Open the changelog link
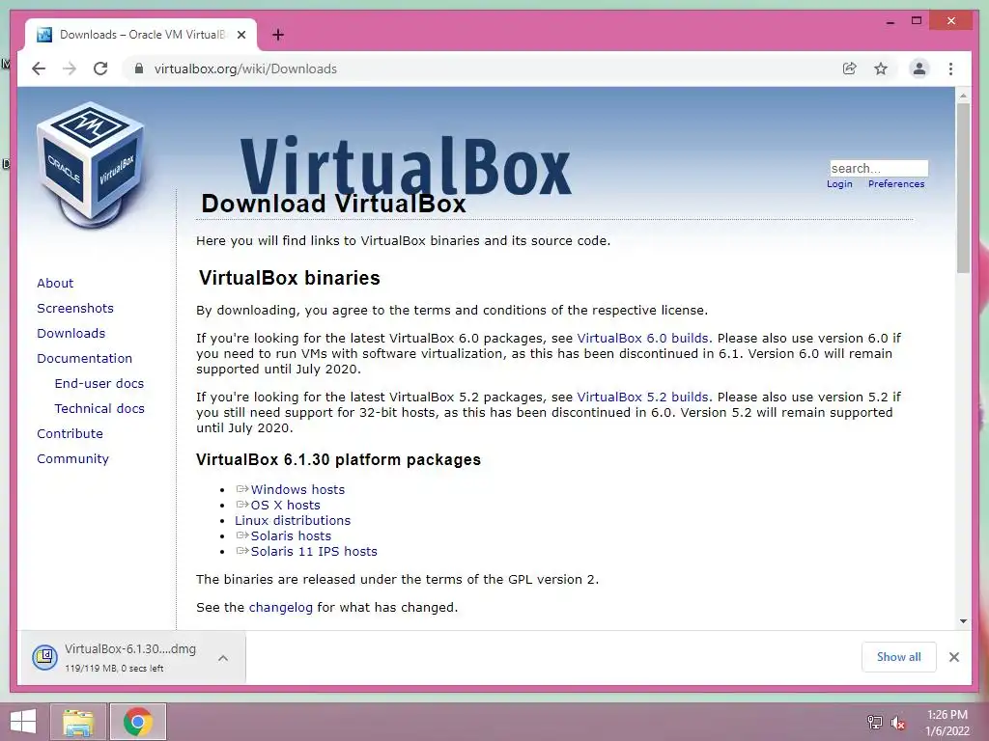Viewport: 989px width, 741px height. pos(281,608)
